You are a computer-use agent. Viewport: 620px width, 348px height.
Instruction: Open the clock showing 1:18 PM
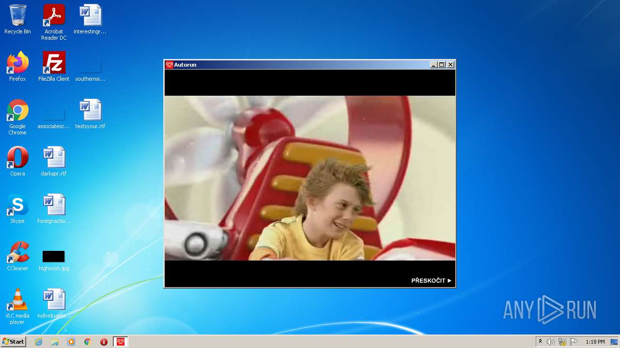pyautogui.click(x=595, y=342)
